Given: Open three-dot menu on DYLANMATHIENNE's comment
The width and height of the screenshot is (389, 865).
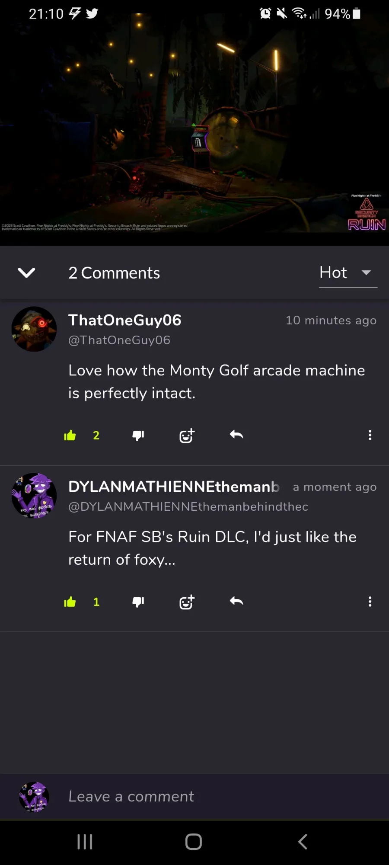Looking at the screenshot, I should (370, 602).
